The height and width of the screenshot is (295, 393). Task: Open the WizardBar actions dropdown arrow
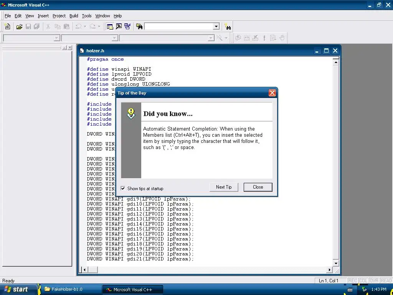click(226, 38)
